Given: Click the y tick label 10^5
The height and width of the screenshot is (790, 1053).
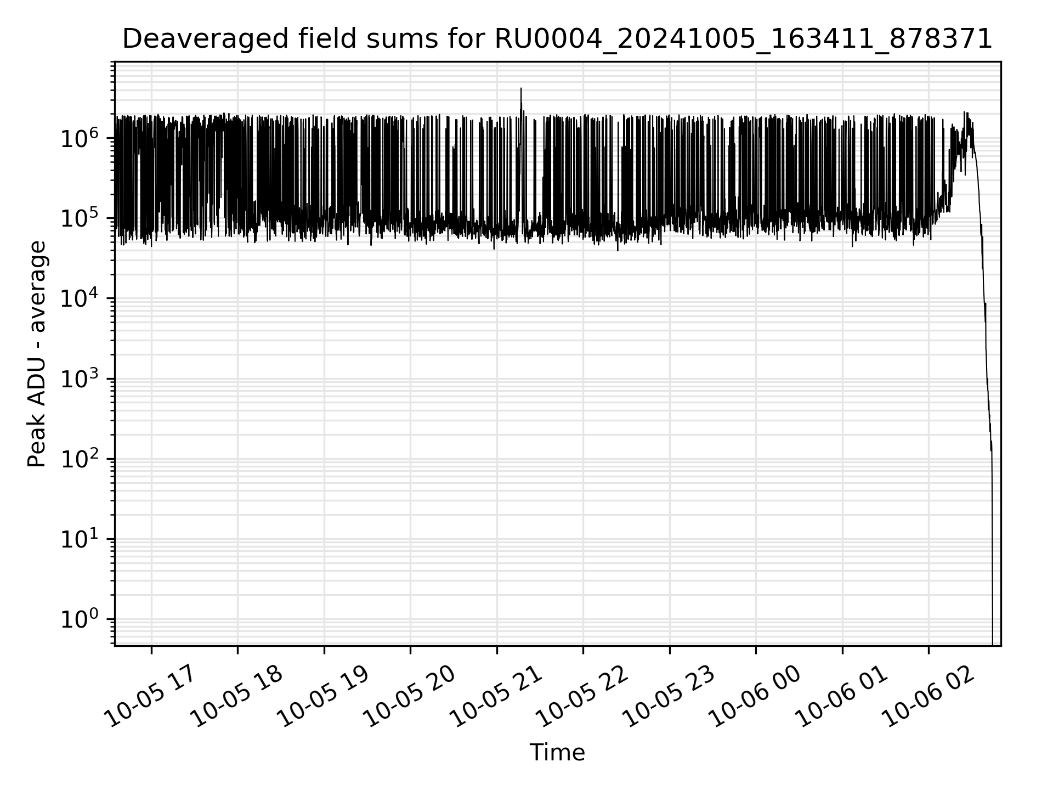Looking at the screenshot, I should point(79,217).
